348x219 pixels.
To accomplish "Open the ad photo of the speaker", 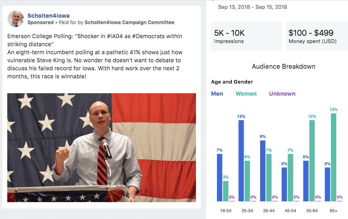I will coord(102,147).
